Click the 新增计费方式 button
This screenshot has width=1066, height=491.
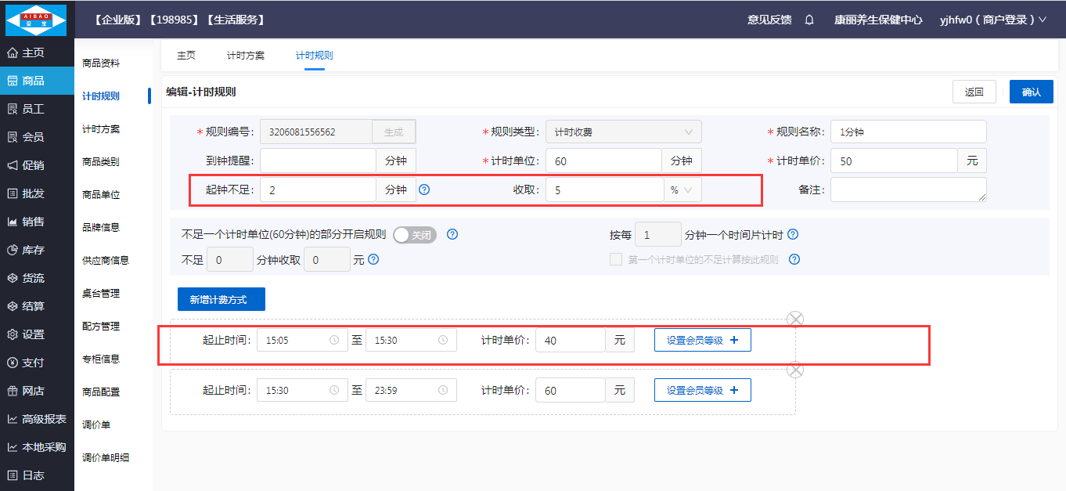[x=221, y=299]
